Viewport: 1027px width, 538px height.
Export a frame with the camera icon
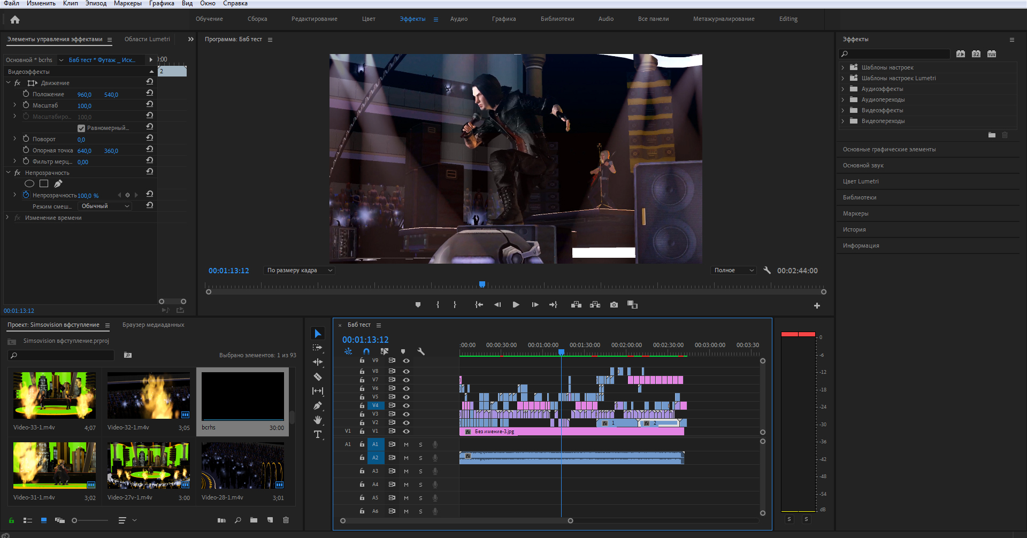(x=614, y=305)
